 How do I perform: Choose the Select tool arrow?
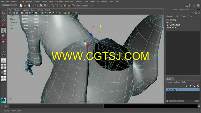click(x=4, y=13)
